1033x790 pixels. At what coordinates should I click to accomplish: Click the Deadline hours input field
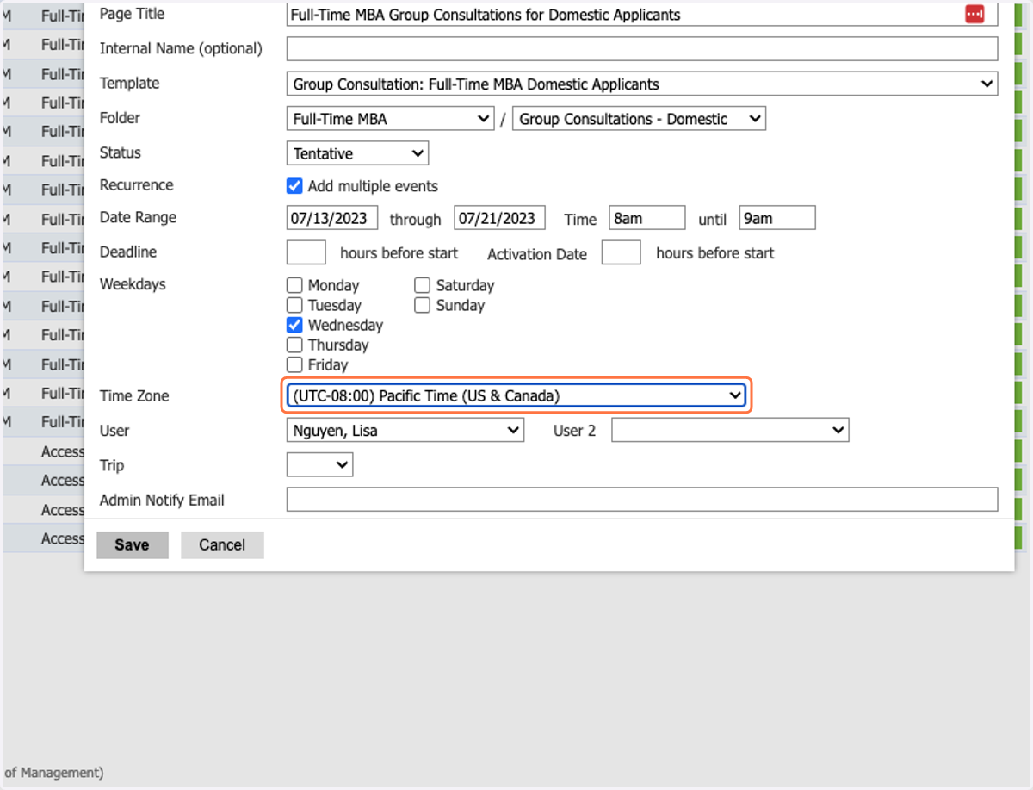(306, 252)
